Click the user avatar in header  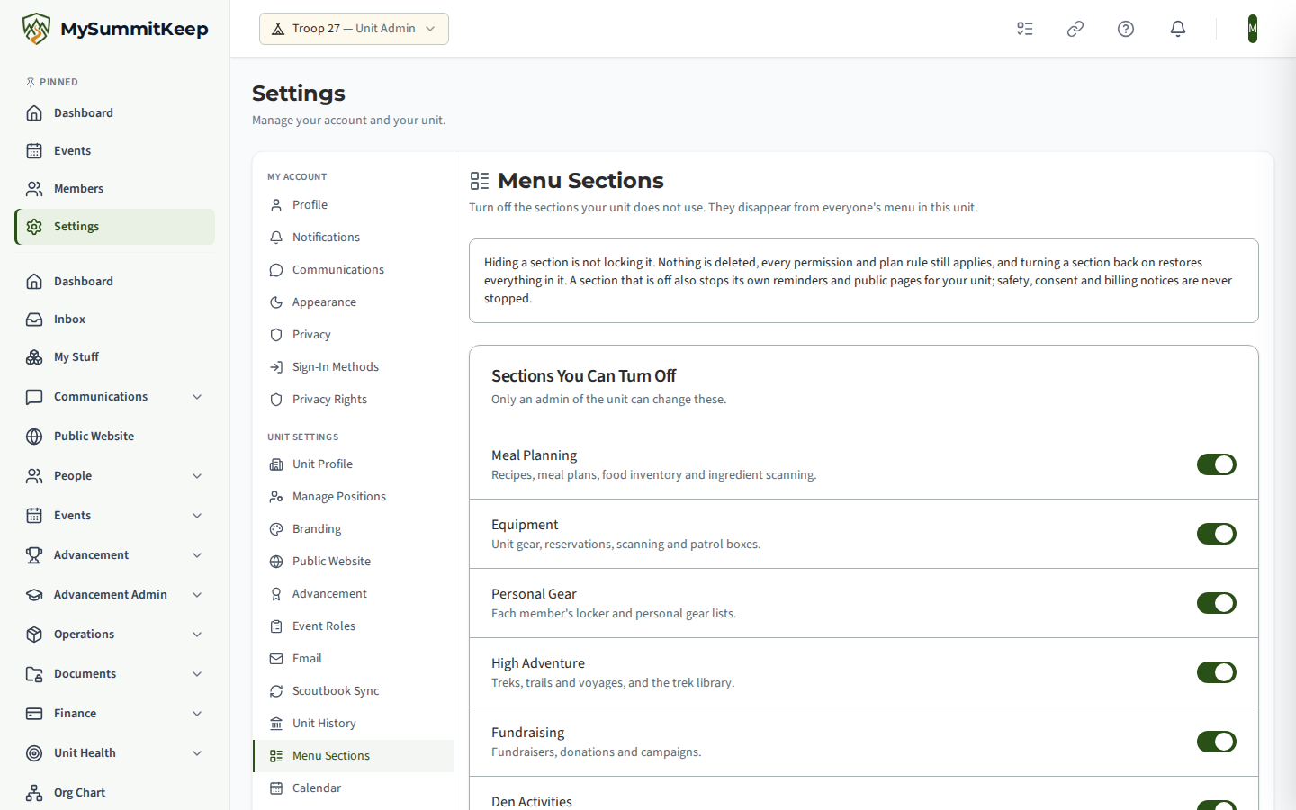click(1253, 29)
